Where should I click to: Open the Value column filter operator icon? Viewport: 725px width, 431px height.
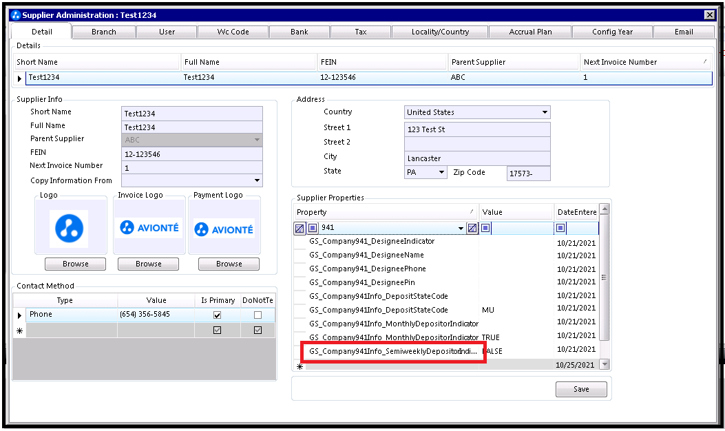point(485,227)
